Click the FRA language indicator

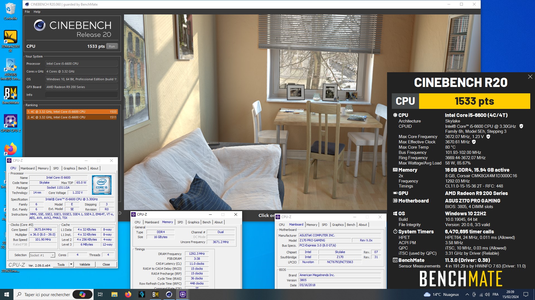(x=495, y=294)
